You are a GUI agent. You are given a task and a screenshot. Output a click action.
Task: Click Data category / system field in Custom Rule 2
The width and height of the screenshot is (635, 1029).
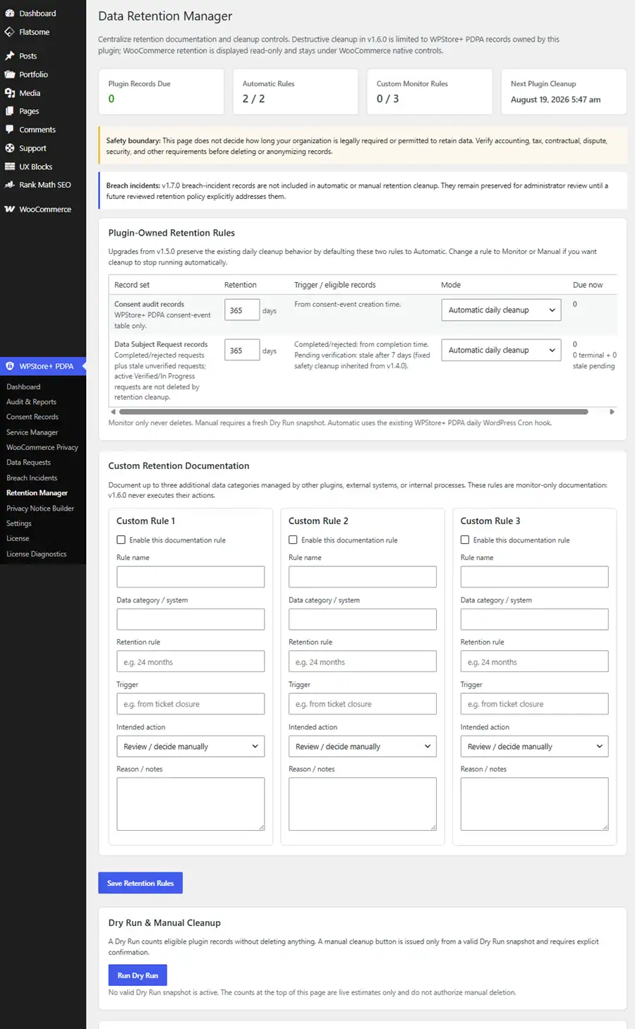coord(363,619)
